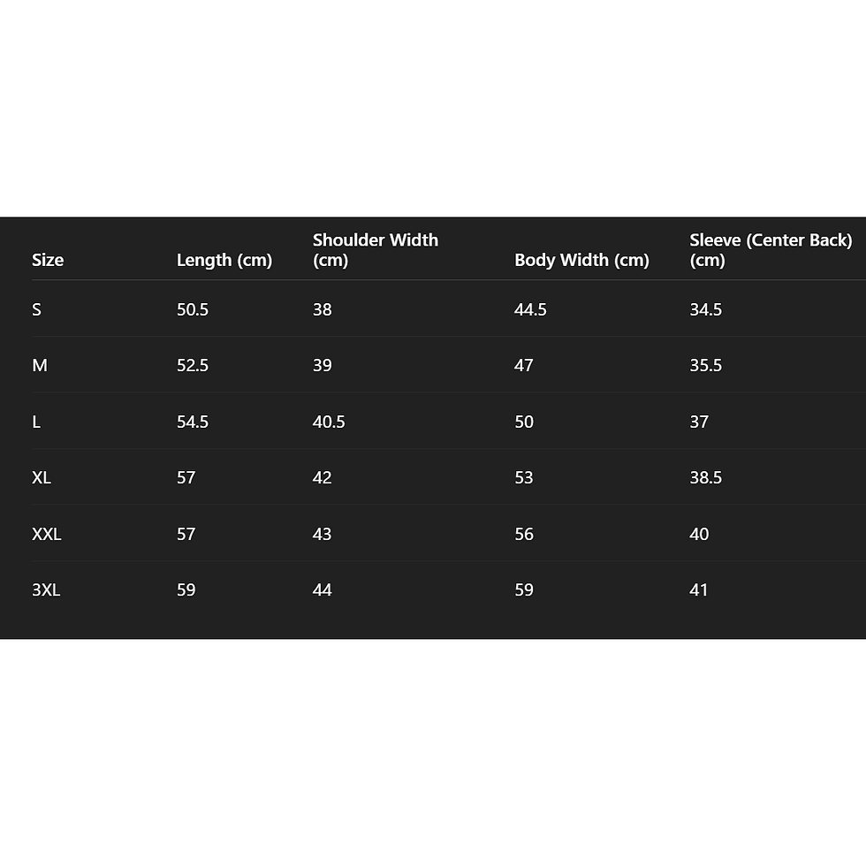
Task: Select the XXL size row label
Action: pos(47,534)
